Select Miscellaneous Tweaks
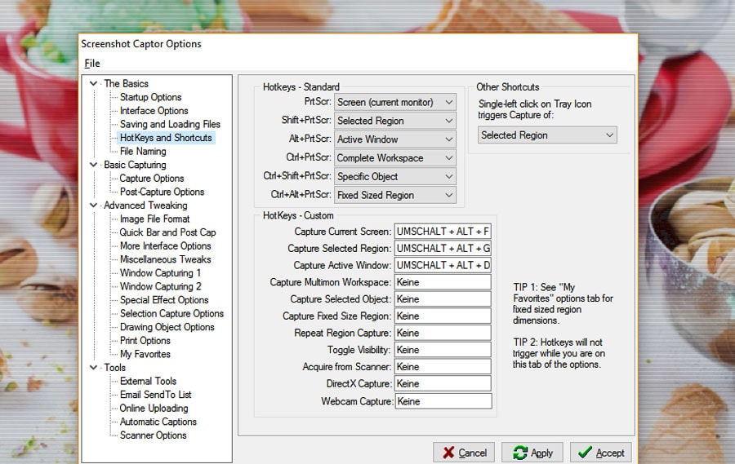This screenshot has height=464, width=735. pyautogui.click(x=165, y=259)
